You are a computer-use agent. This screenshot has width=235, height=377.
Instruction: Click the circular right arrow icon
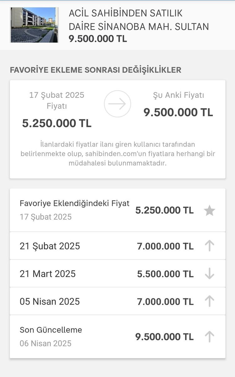tap(118, 104)
